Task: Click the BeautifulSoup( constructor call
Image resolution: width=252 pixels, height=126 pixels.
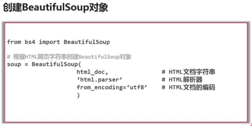Action: click(x=57, y=64)
